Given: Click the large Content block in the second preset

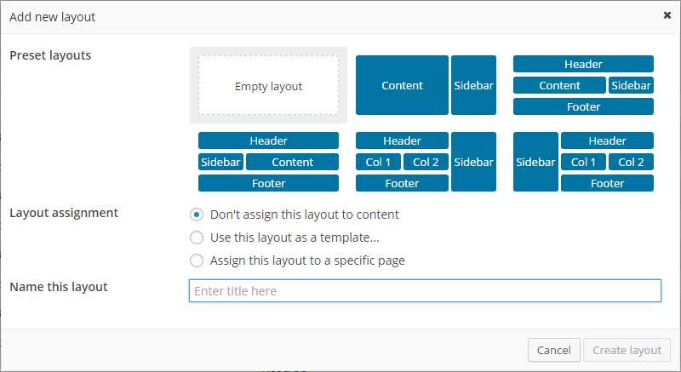Looking at the screenshot, I should coord(402,85).
